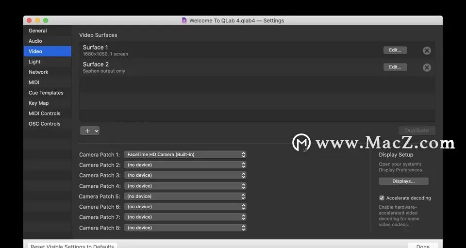The image size is (466, 248).
Task: Click the 'Video Surfaces' heading
Action: [98, 35]
